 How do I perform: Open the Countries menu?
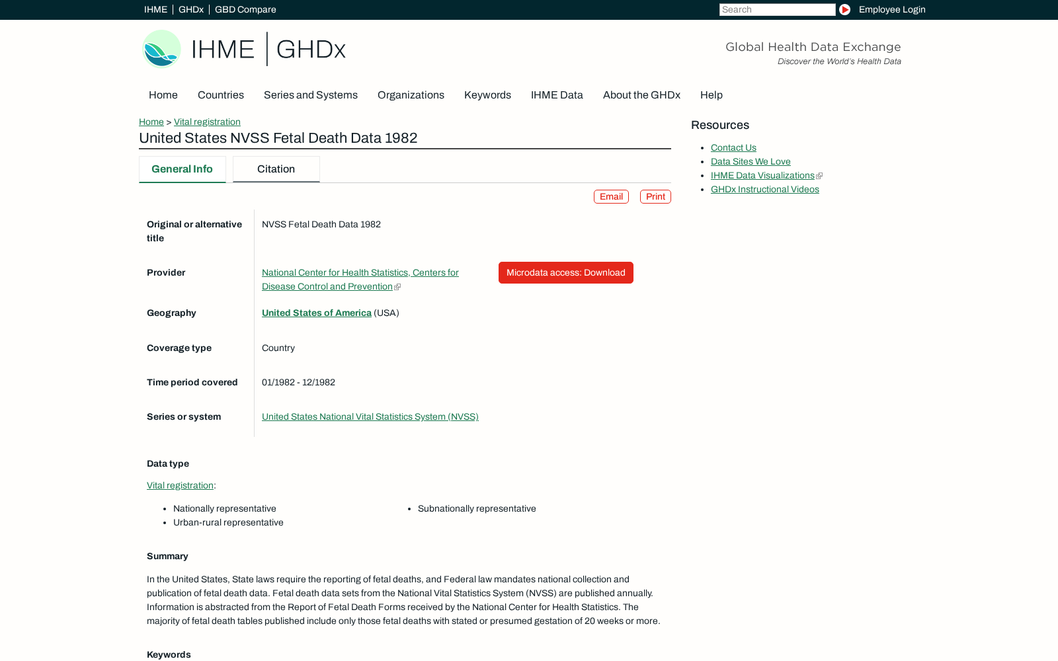tap(221, 95)
